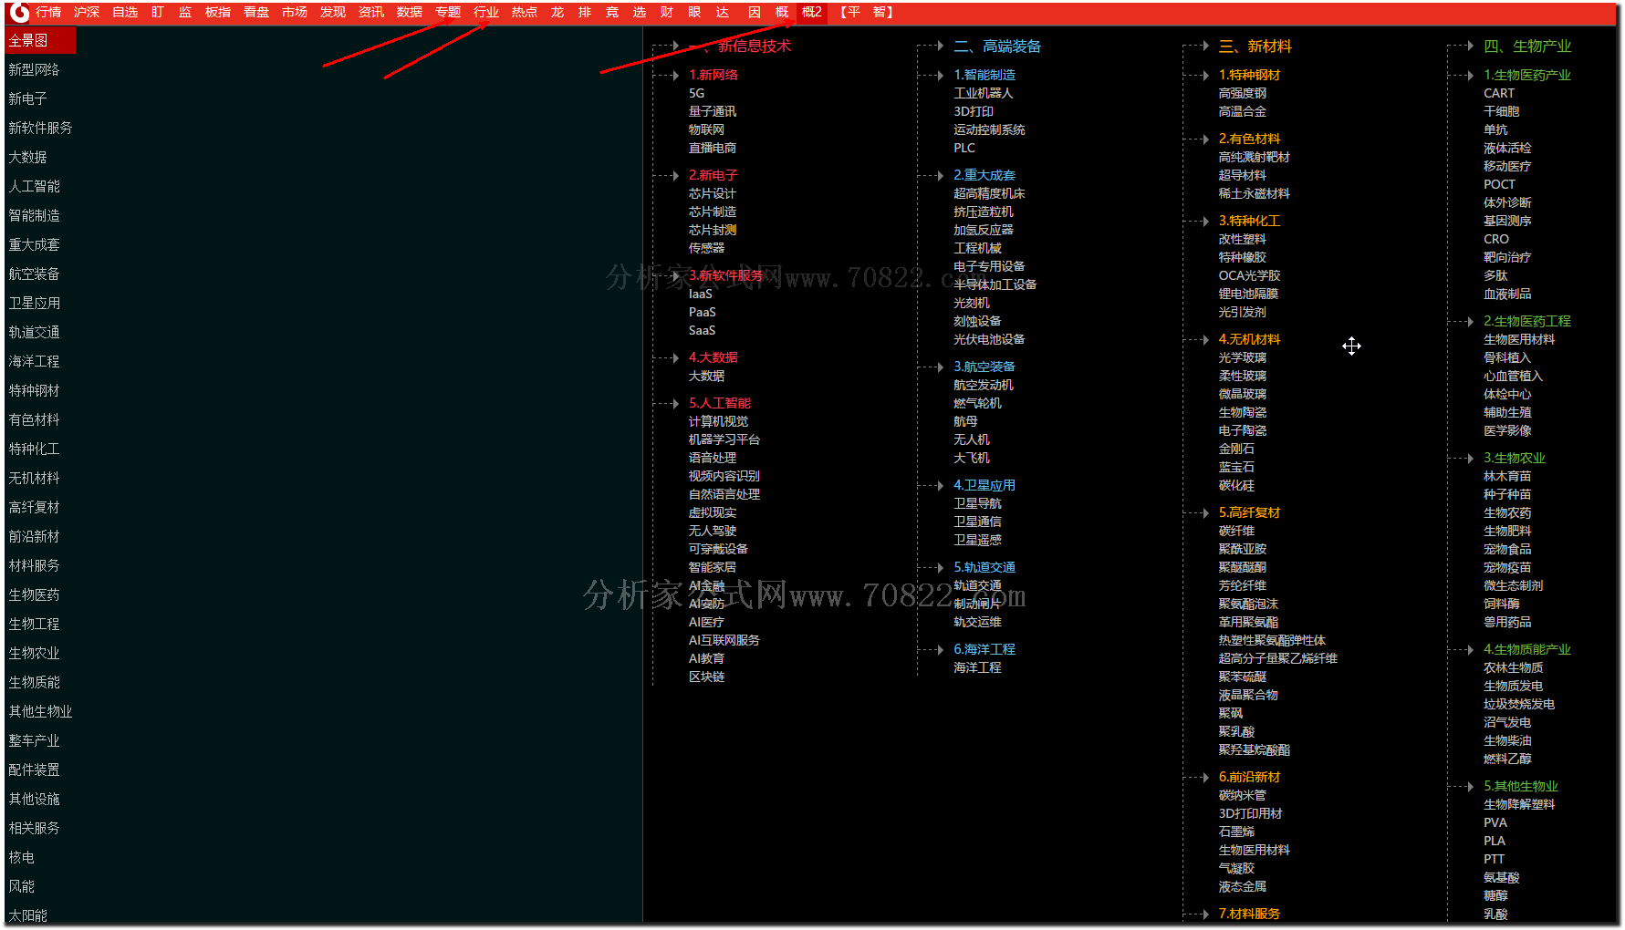Viewport: 1625px width, 930px height.
Task: Click the arrow beside 3.航空装备
Action: coord(940,367)
